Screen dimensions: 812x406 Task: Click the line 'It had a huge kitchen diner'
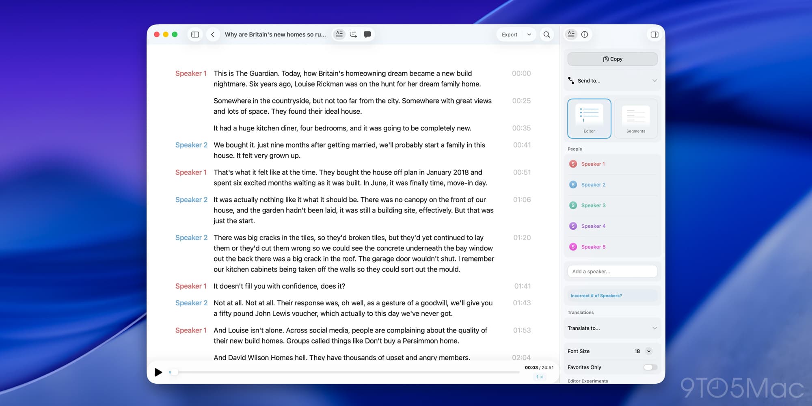point(342,128)
